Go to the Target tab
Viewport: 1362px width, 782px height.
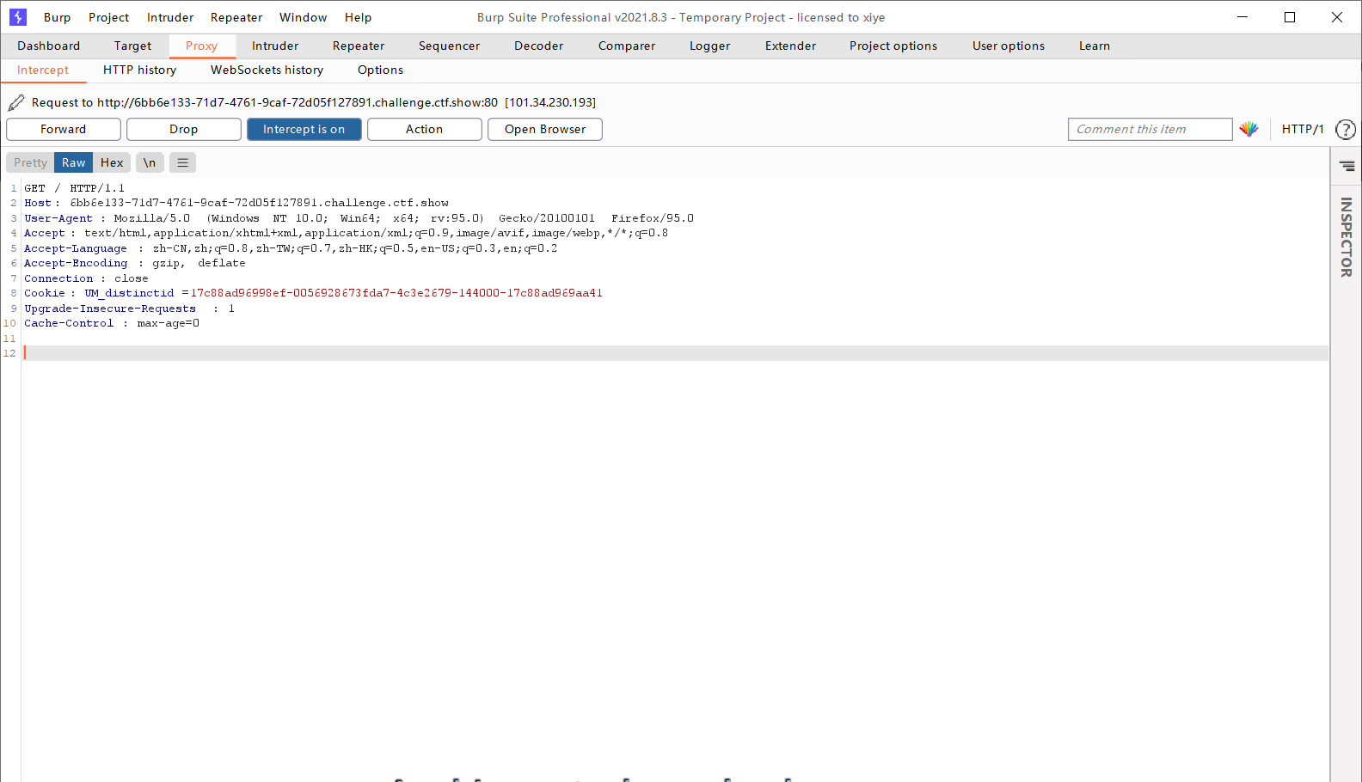click(132, 46)
